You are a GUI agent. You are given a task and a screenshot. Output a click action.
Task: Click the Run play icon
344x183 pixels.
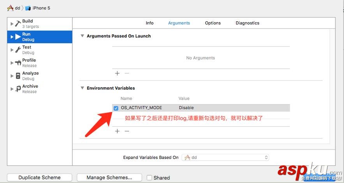pos(18,37)
